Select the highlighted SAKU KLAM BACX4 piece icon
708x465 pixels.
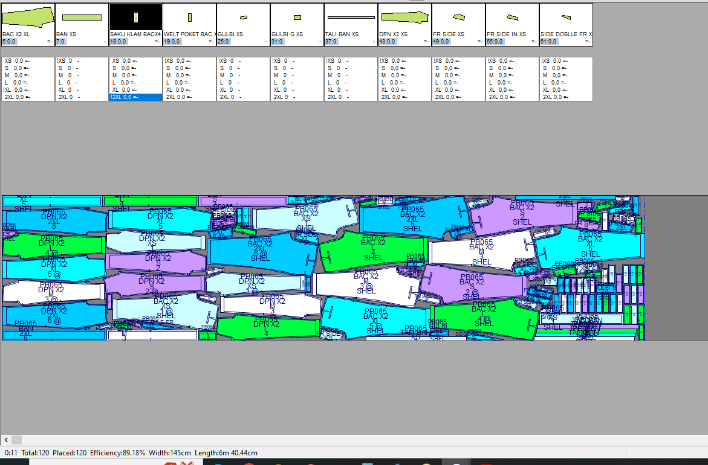coord(136,18)
